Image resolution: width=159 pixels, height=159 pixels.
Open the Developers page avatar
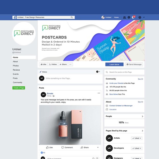(109, 148)
